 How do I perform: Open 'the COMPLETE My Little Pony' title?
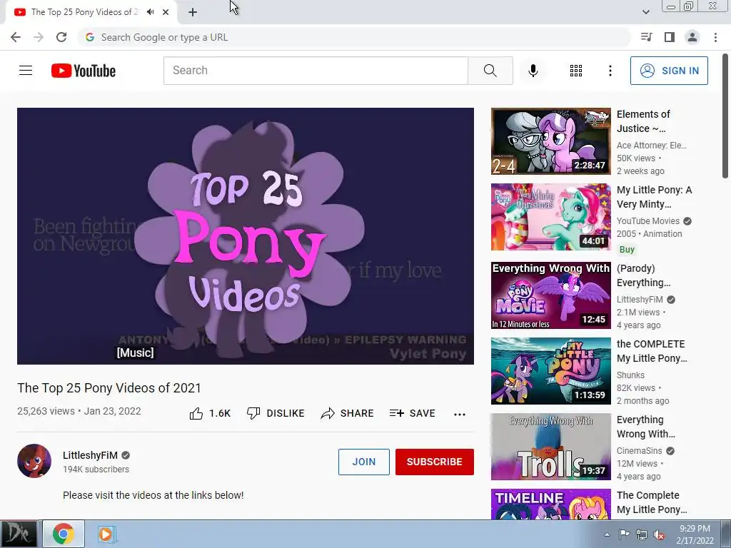652,351
